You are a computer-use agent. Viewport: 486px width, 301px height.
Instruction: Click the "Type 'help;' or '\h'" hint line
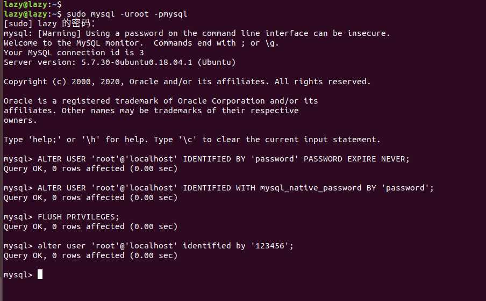click(192, 140)
